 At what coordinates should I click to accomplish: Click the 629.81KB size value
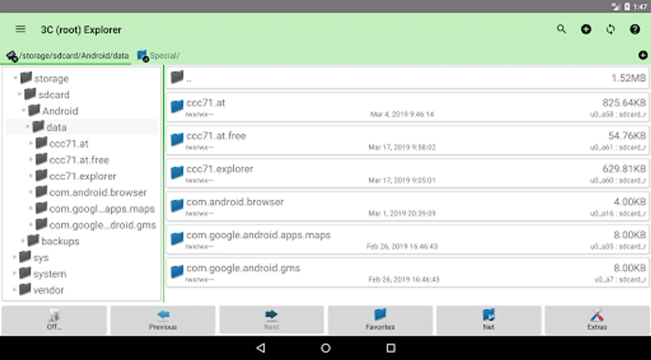(x=624, y=169)
